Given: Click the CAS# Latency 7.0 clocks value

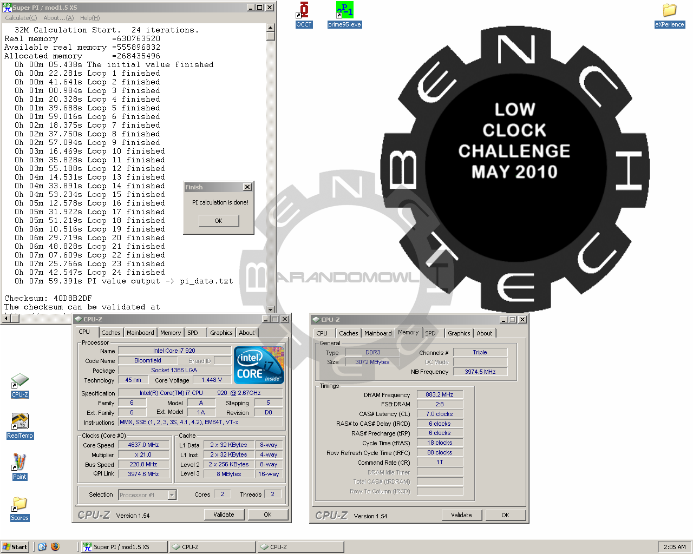Looking at the screenshot, I should [x=440, y=414].
